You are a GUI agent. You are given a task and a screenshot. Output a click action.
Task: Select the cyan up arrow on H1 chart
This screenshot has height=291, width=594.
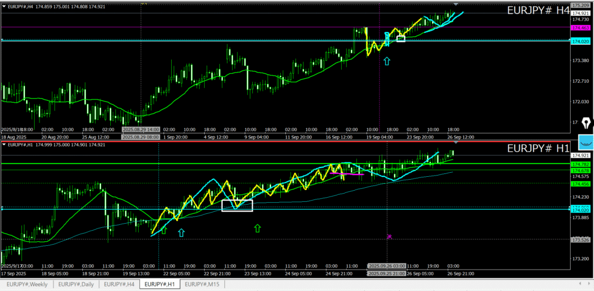click(182, 232)
